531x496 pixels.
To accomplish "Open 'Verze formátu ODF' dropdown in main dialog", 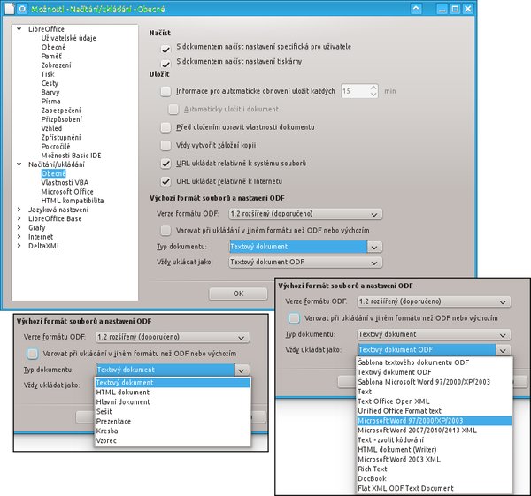I will (x=305, y=214).
